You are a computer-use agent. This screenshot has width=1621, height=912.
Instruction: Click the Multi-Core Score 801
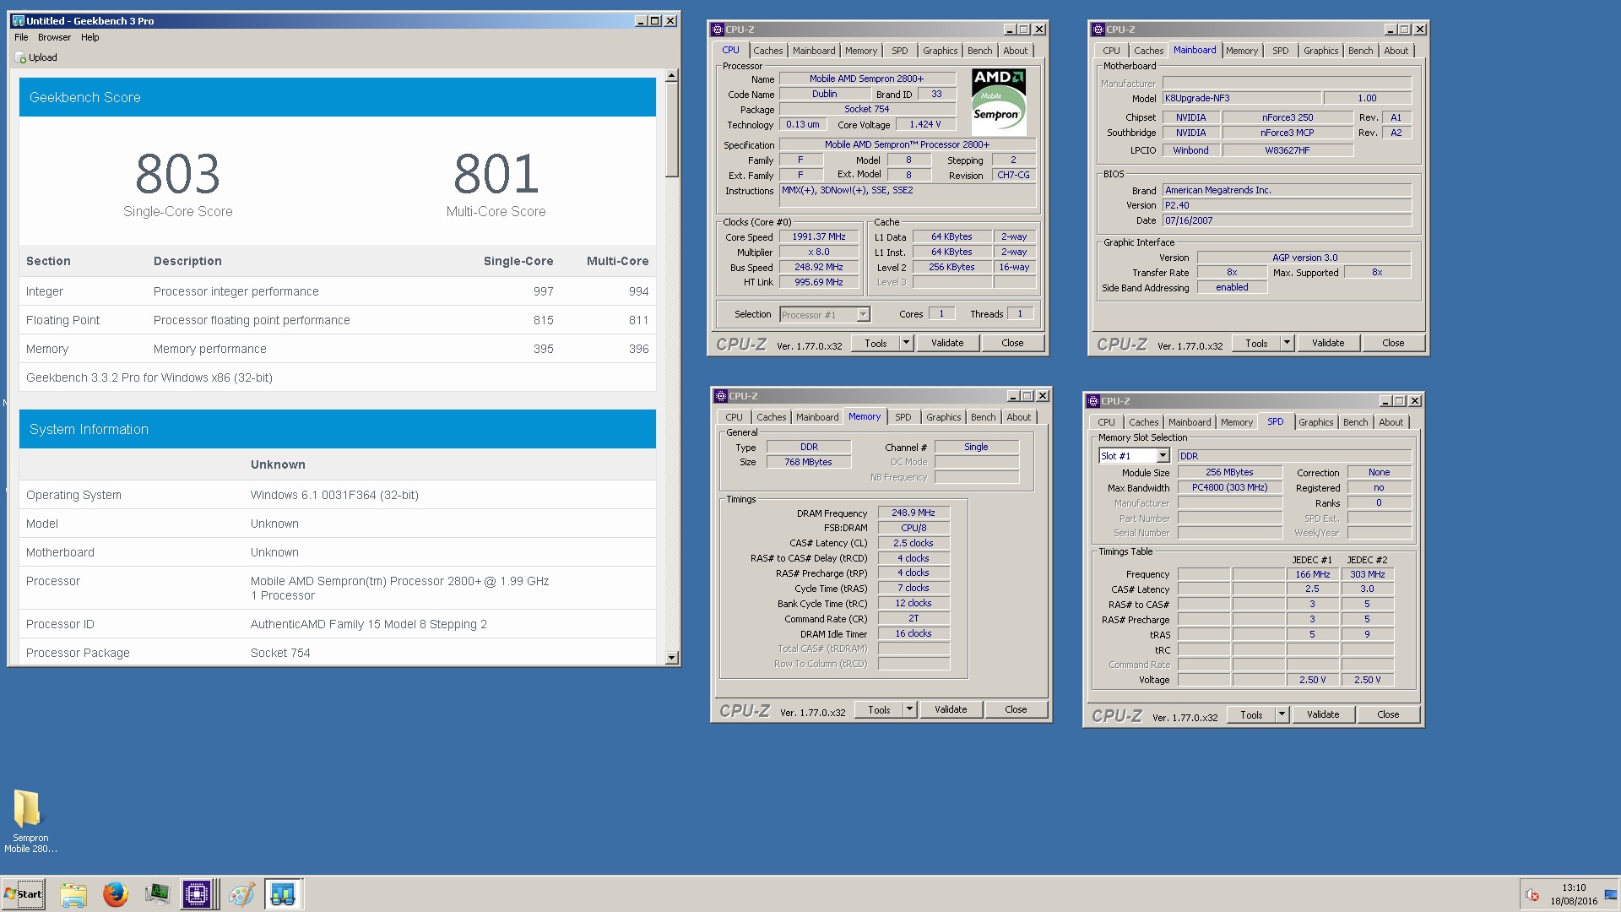pos(496,175)
